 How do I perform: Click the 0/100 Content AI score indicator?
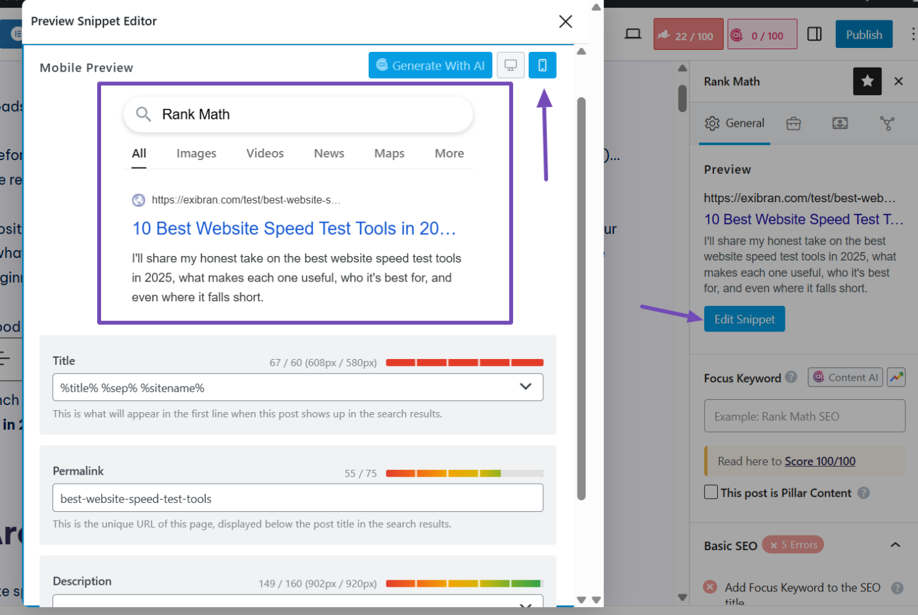pos(762,33)
